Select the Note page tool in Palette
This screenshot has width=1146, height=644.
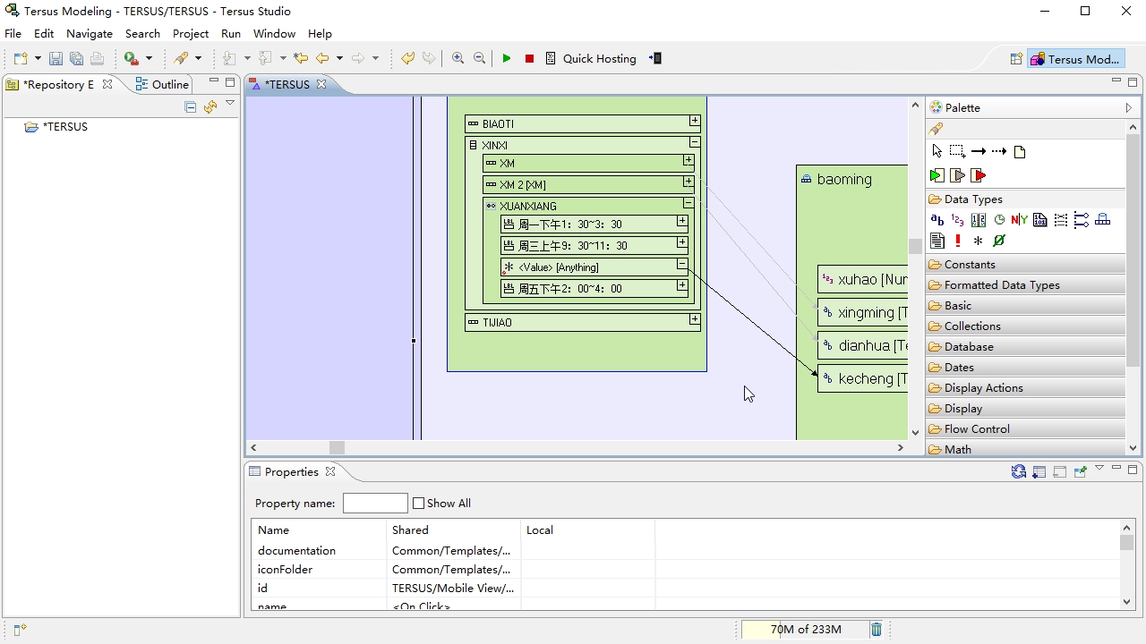[x=1020, y=151]
